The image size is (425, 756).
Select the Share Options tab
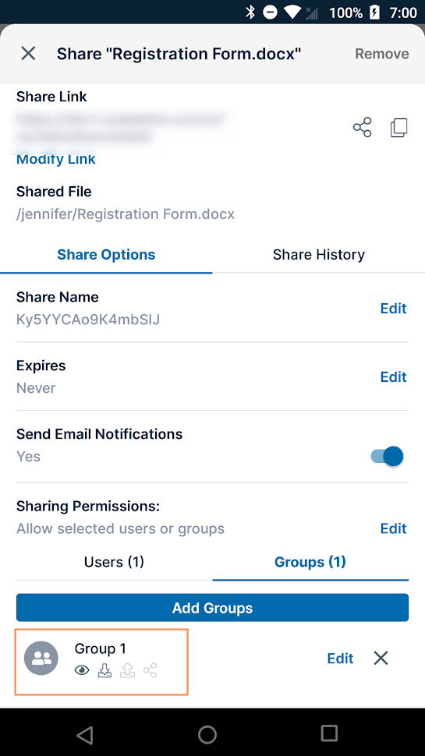[x=106, y=255]
